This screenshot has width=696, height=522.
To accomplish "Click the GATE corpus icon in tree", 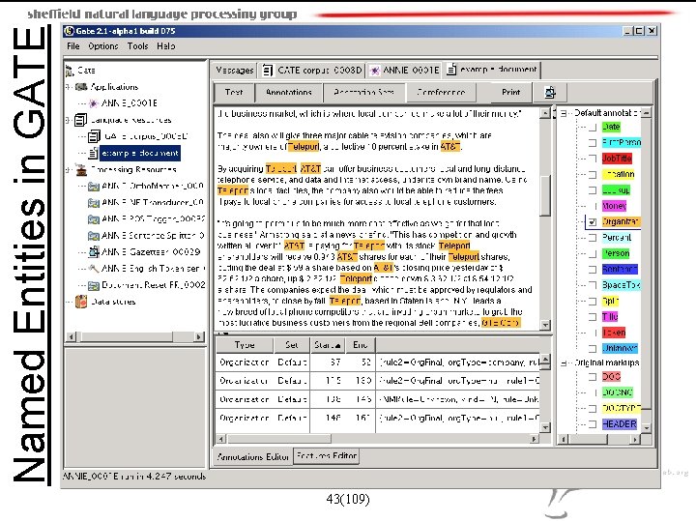I will 94,136.
